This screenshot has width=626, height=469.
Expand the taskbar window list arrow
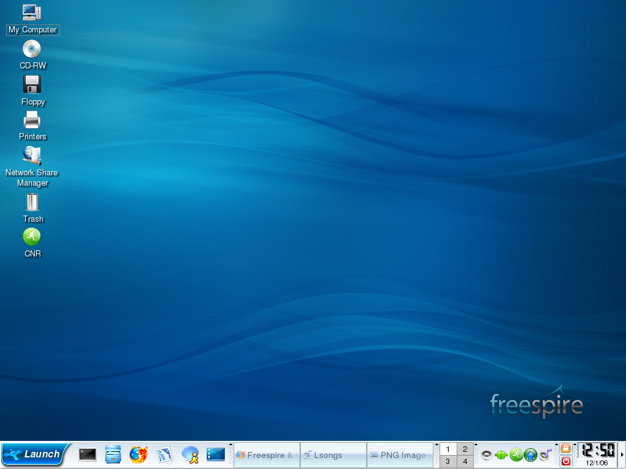[x=436, y=445]
